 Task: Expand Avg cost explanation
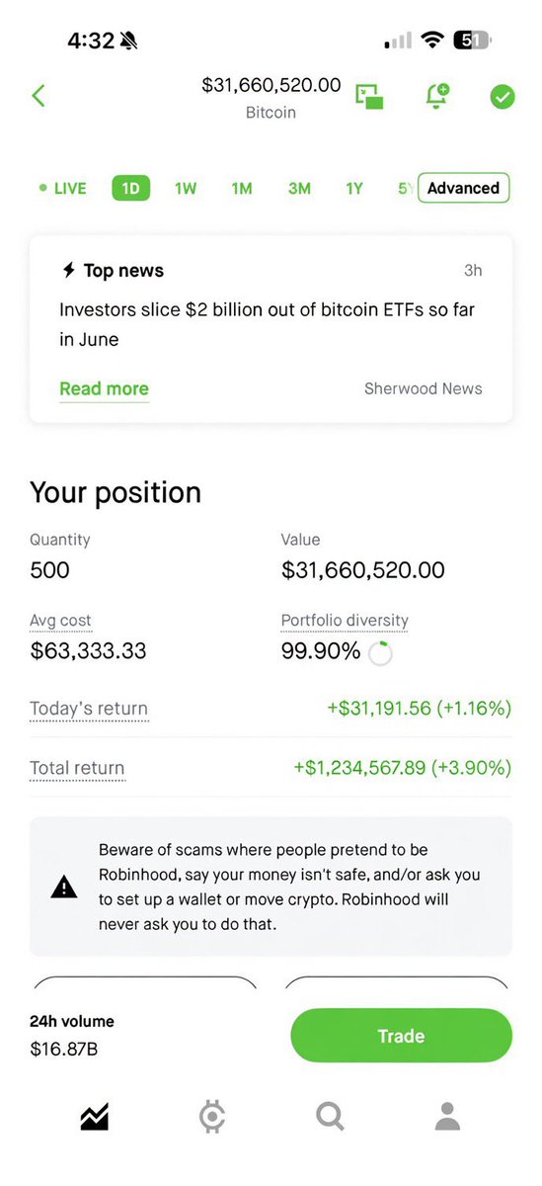point(60,622)
